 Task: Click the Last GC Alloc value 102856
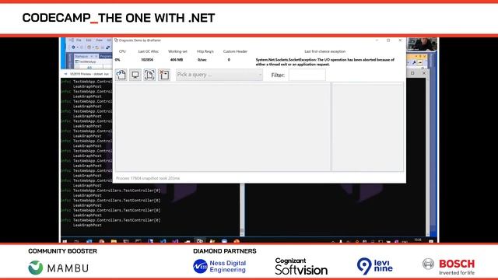tap(147, 60)
